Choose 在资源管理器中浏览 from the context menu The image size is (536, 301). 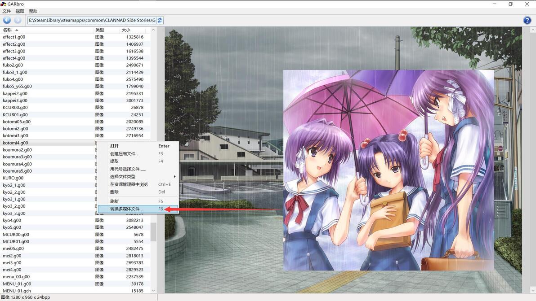click(x=138, y=184)
